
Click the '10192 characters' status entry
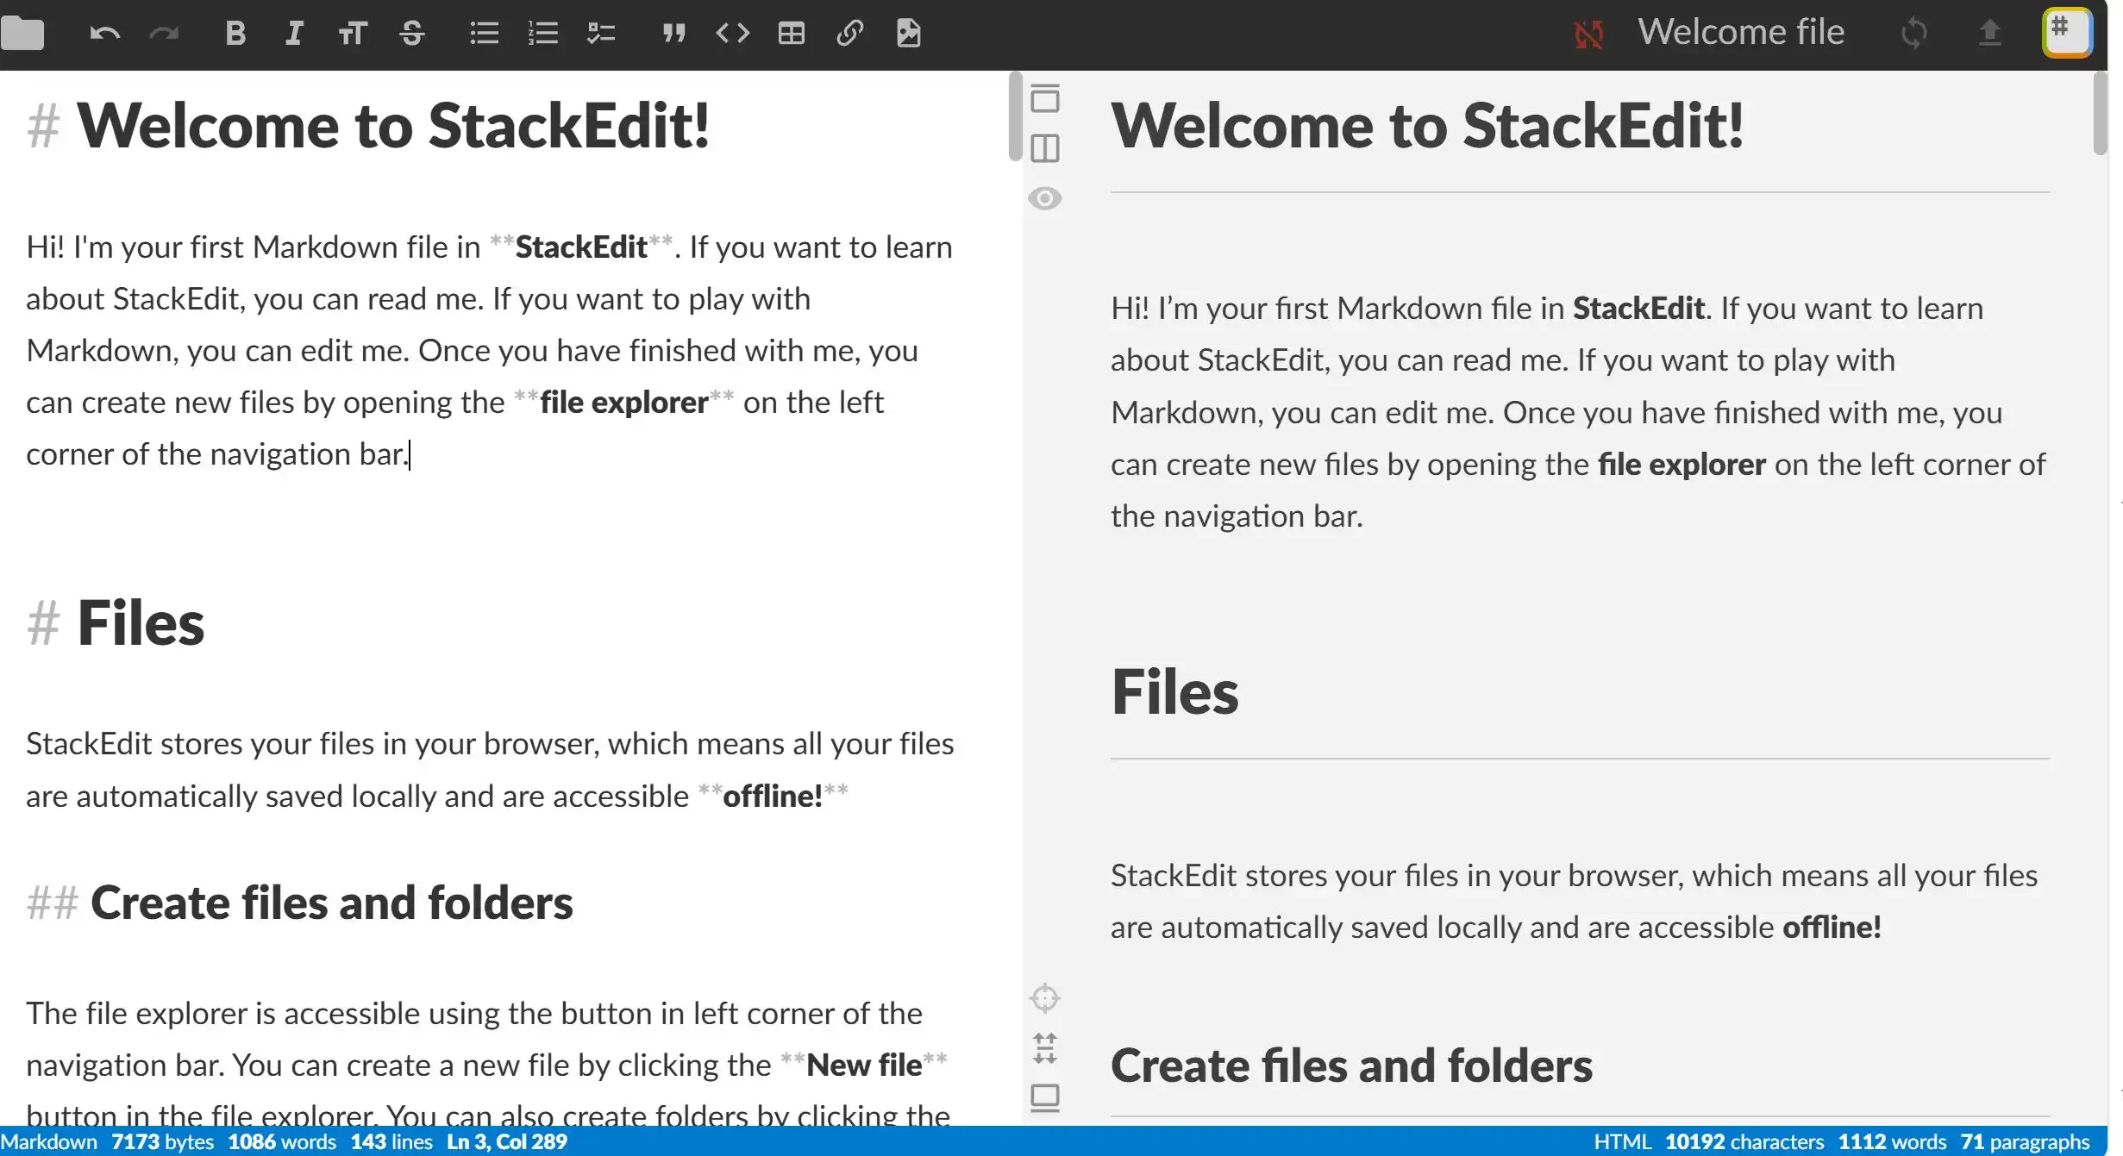tap(1744, 1141)
